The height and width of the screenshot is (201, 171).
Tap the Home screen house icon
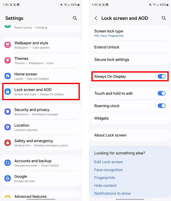(x=8, y=76)
